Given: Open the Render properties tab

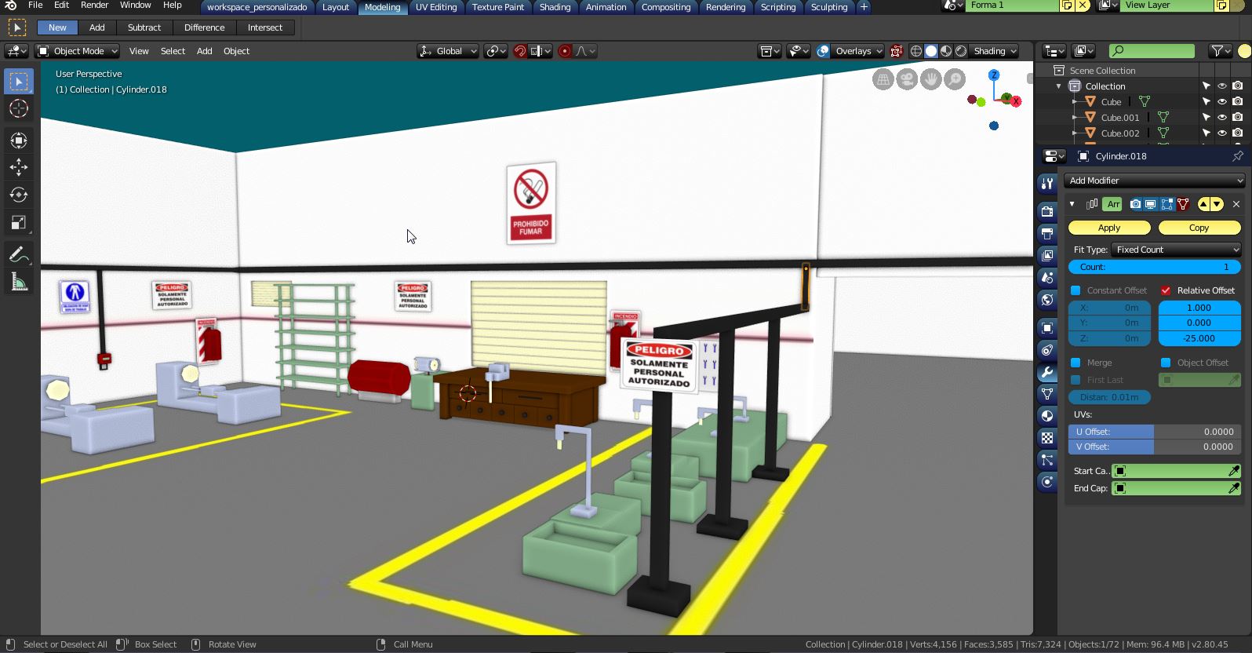Looking at the screenshot, I should (x=1047, y=211).
